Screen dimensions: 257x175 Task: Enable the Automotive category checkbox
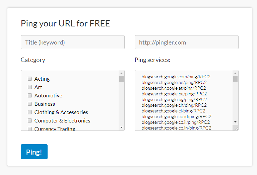coord(30,95)
